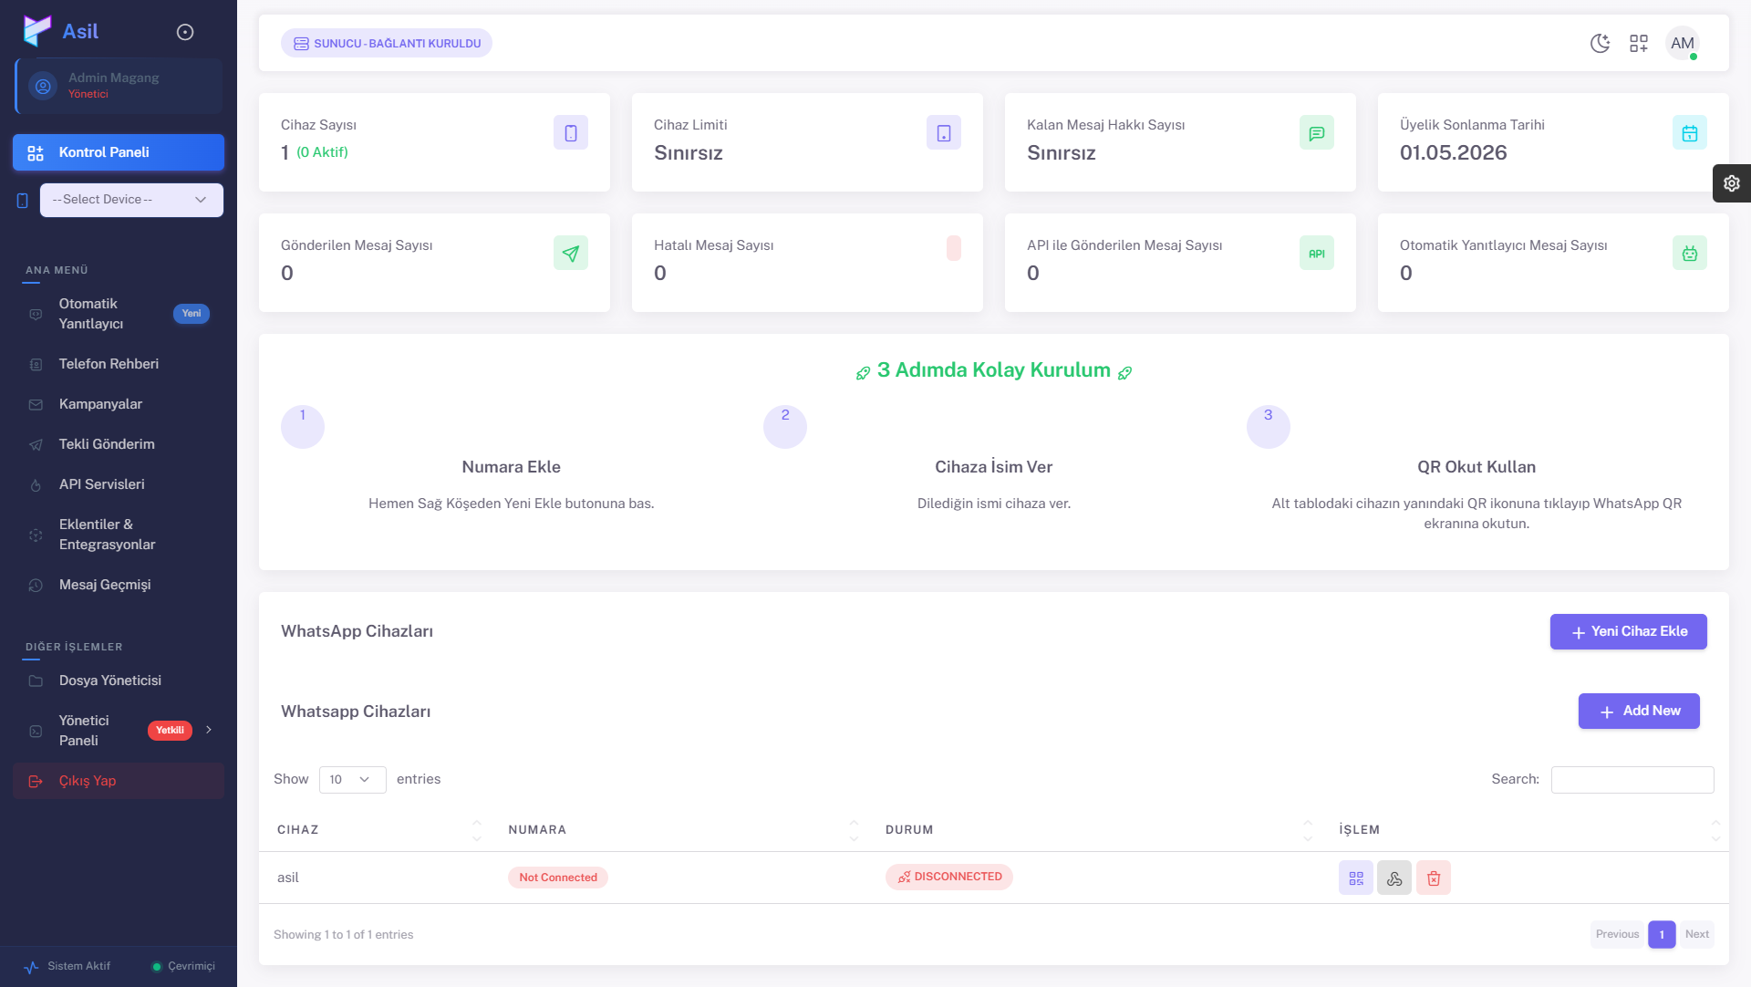Click the webhook icon for asil device
1751x987 pixels.
1394,878
